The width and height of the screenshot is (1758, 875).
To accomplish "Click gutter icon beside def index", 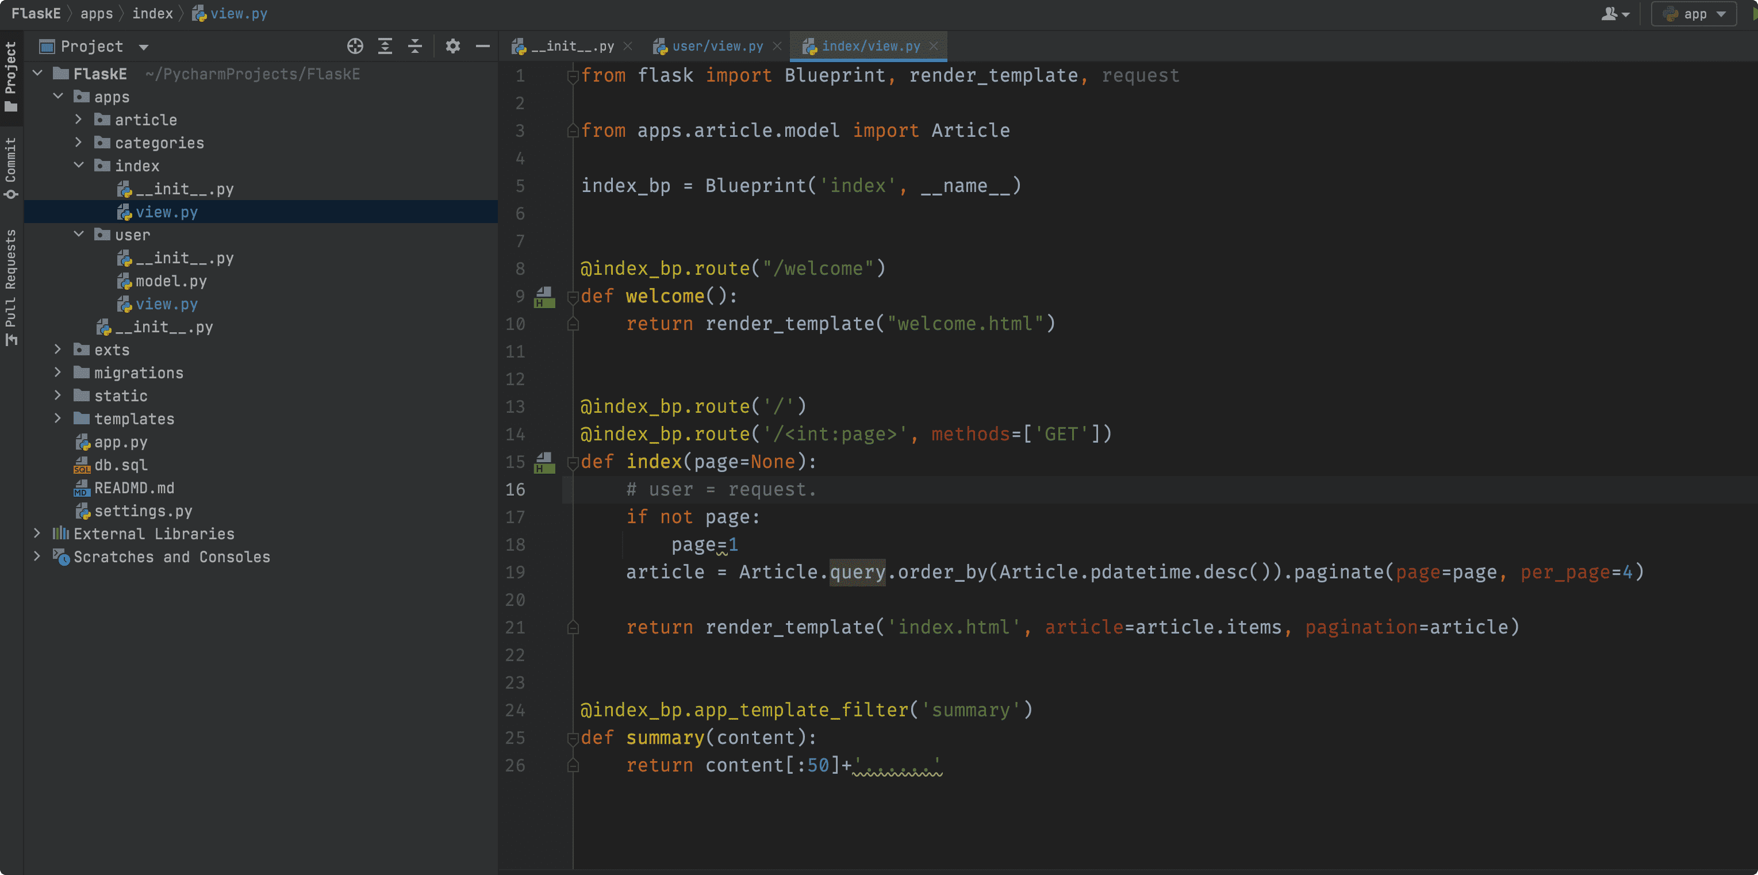I will click(x=544, y=463).
